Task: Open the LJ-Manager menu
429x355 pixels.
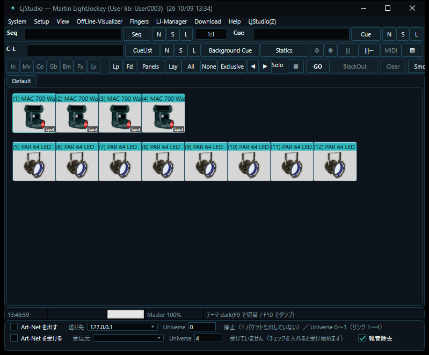Action: [x=171, y=21]
